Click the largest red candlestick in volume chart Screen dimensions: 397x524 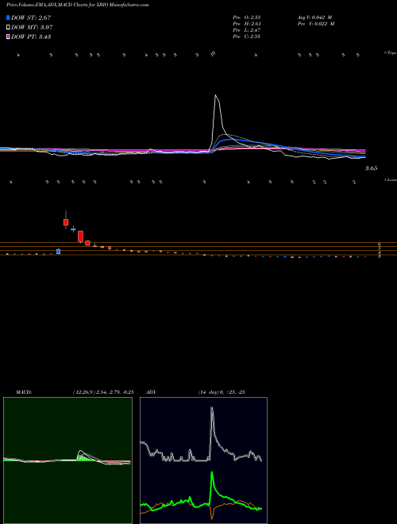coord(80,237)
